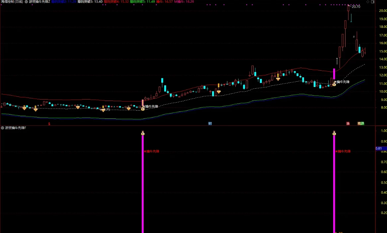Image resolution: width=387 pixels, height=233 pixels.
Task: Click the second red ★擒牛先锋 label in sub-chart
Action: pyautogui.click(x=343, y=151)
